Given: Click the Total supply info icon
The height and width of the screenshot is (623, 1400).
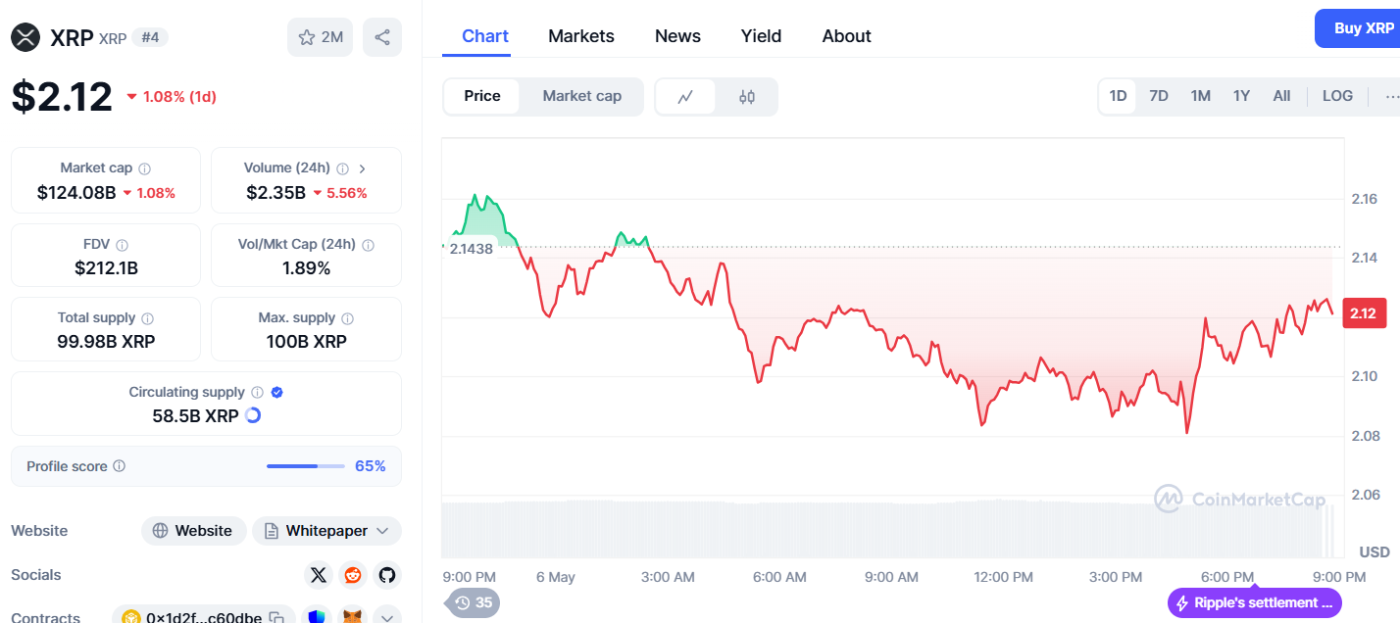Looking at the screenshot, I should pyautogui.click(x=148, y=318).
